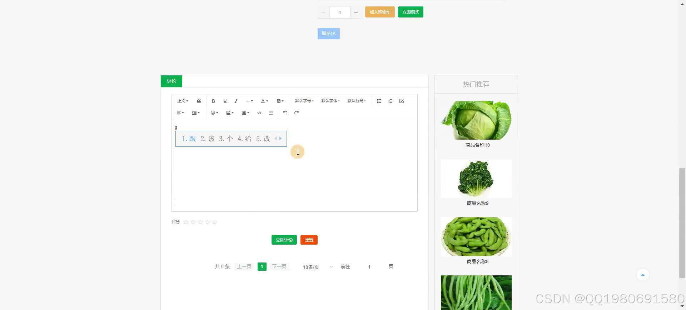
Task: Select page 1 in pagination
Action: (262, 267)
